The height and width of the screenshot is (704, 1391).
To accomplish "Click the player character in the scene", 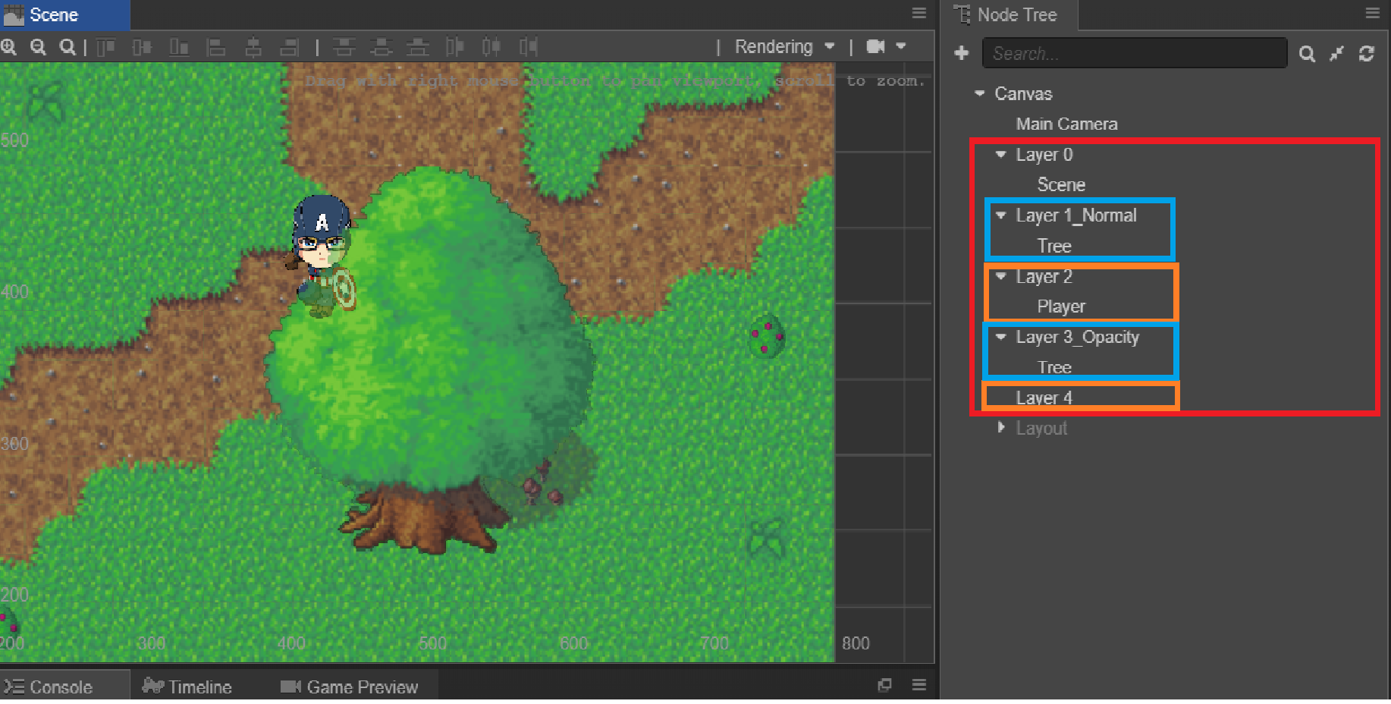I will (x=322, y=256).
